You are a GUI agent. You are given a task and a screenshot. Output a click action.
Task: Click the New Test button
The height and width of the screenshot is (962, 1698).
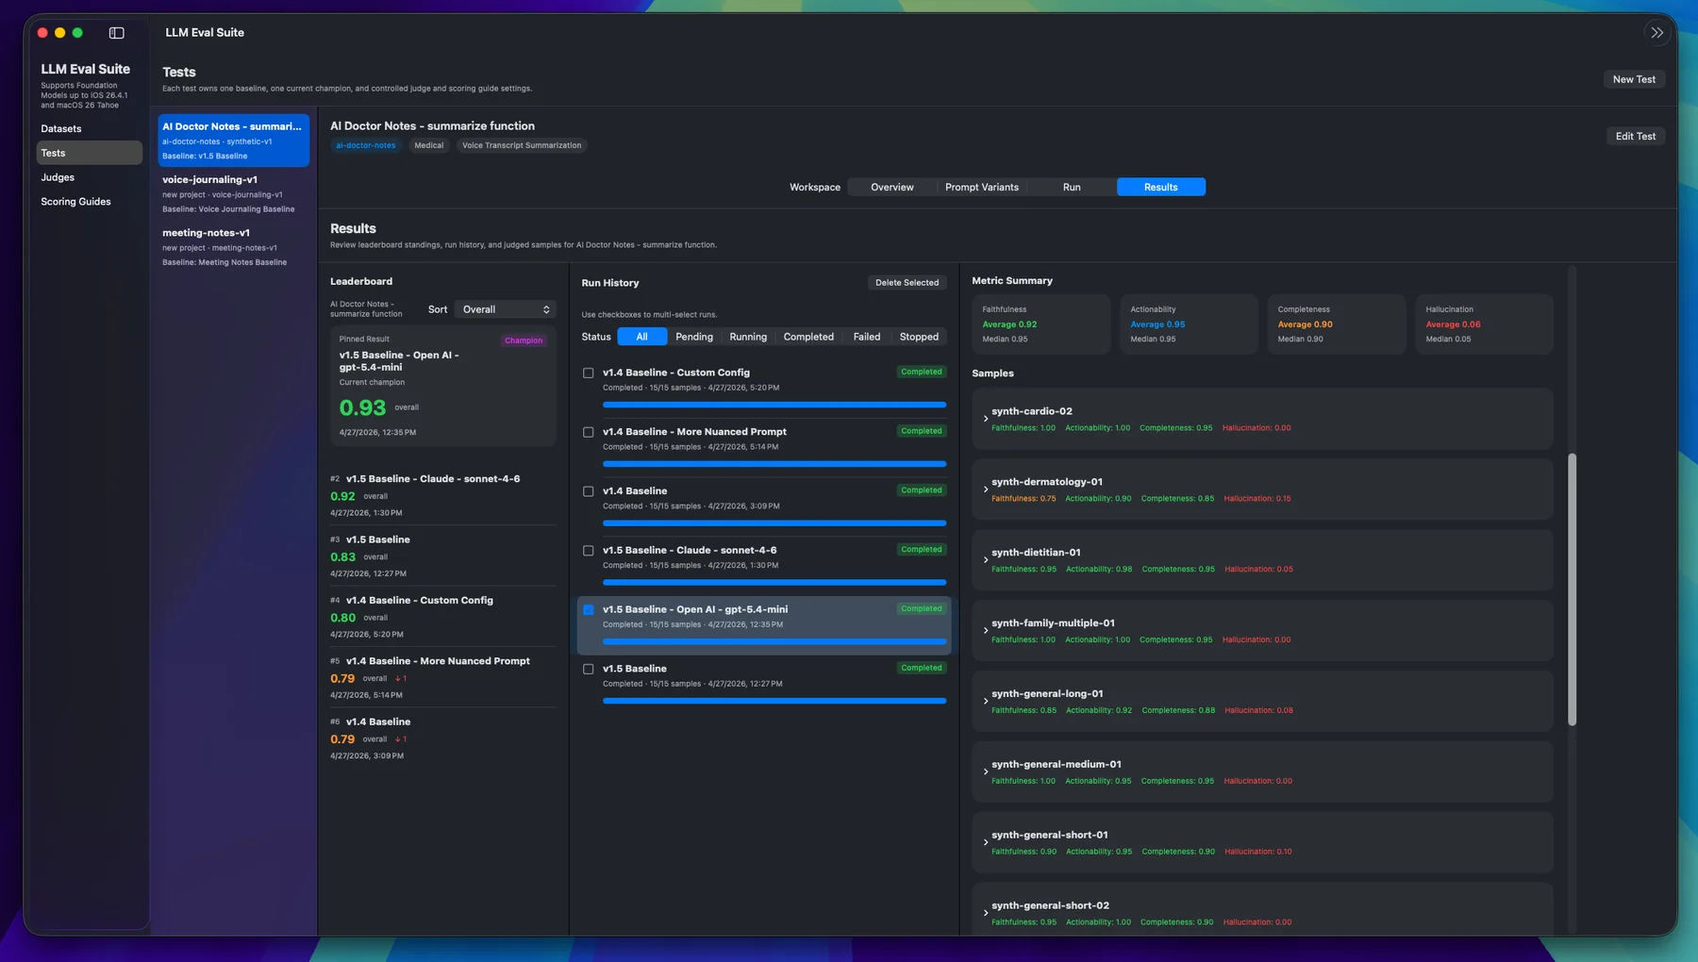1634,79
